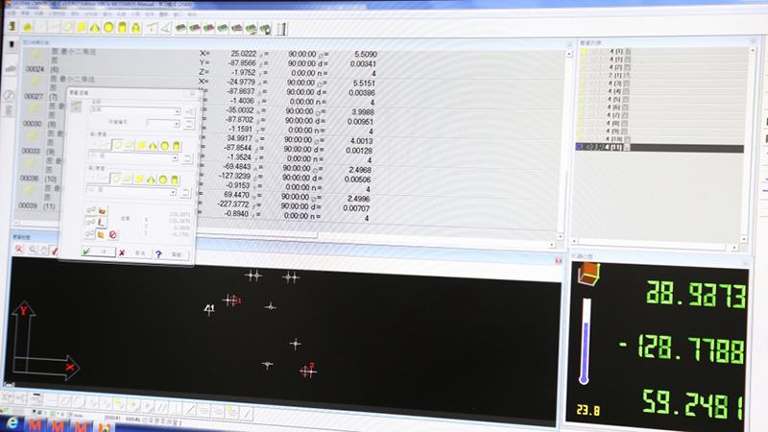Choose the circle icon in first element row
The image size is (768, 432).
coord(117,144)
